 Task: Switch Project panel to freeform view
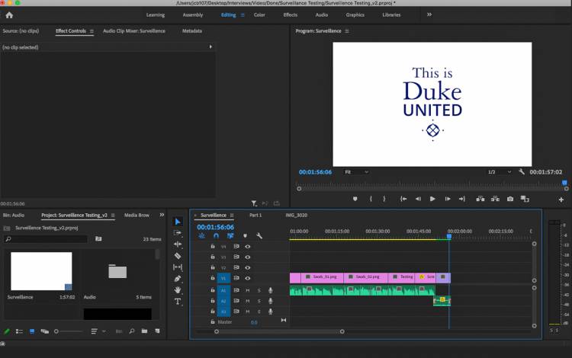[45, 331]
